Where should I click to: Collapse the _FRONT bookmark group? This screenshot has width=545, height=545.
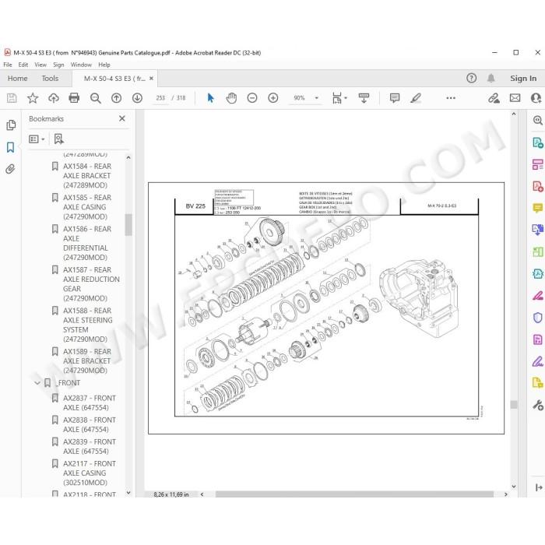(x=37, y=383)
